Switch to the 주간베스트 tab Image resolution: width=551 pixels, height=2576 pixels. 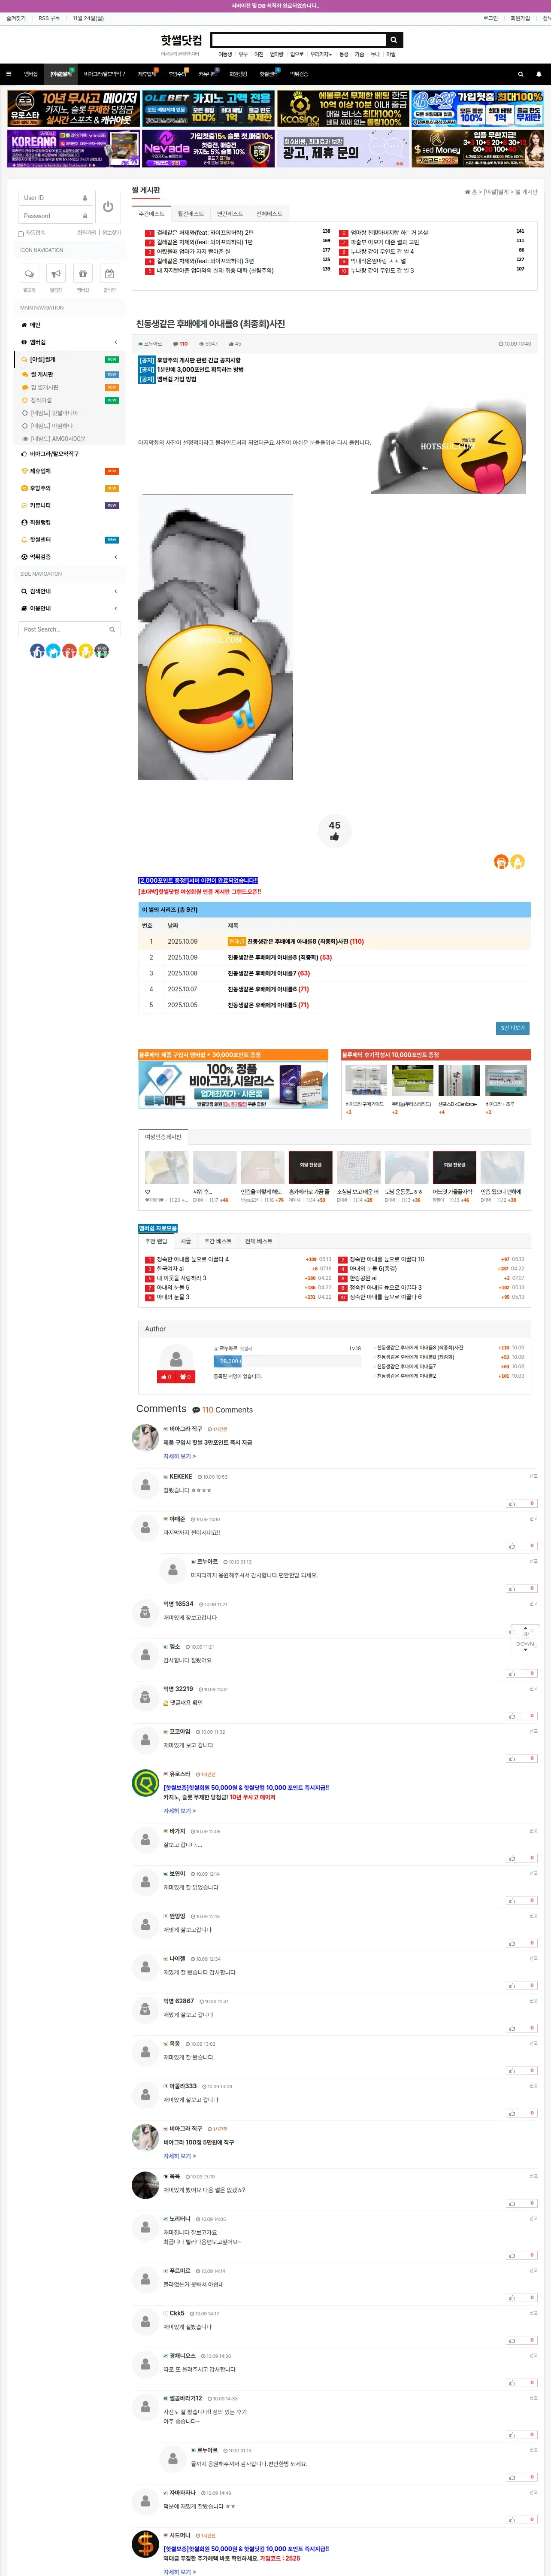pyautogui.click(x=152, y=214)
